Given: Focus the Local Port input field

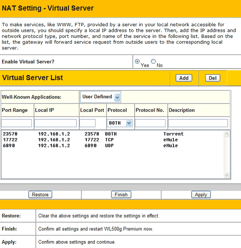Looking at the screenshot, I should point(88,123).
